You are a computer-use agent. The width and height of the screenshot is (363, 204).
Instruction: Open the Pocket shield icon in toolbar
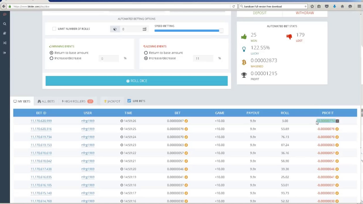(x=327, y=6)
